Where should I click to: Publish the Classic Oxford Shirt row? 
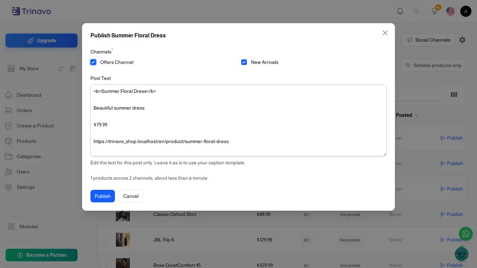click(451, 214)
